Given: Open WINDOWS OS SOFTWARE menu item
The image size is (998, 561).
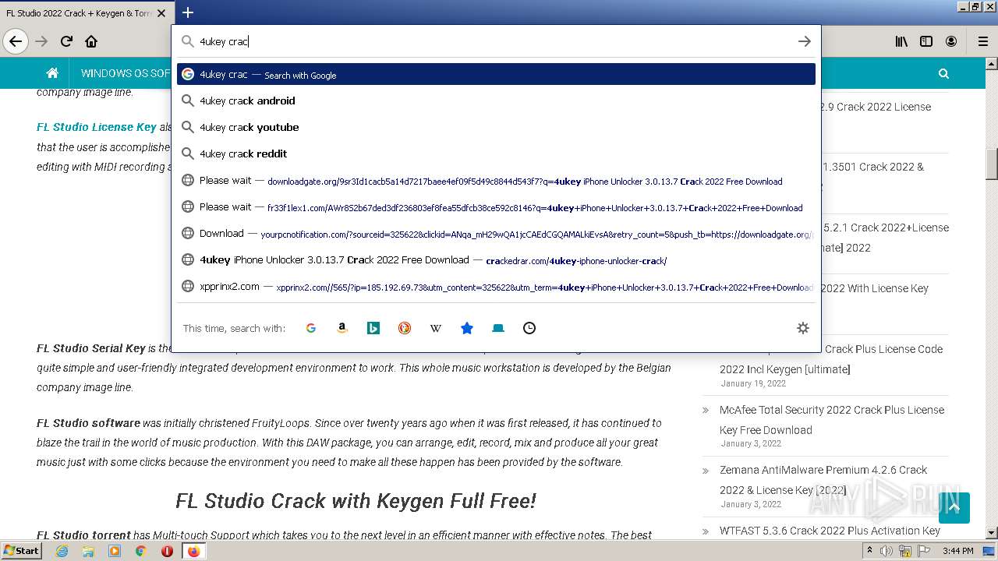Looking at the screenshot, I should [x=126, y=73].
